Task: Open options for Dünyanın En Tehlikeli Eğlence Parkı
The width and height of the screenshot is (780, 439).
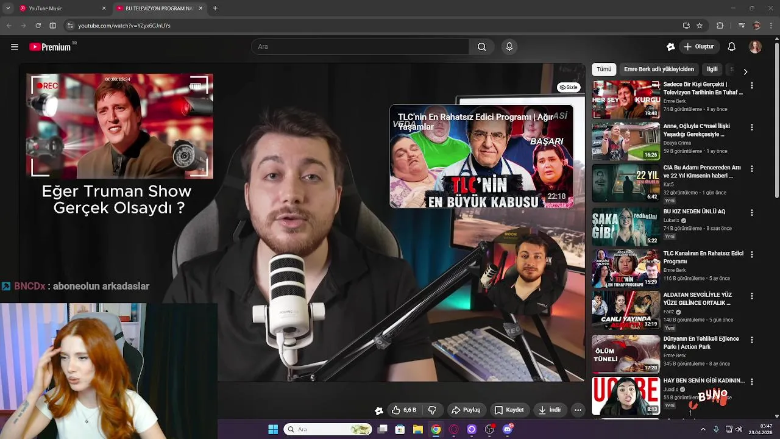Action: point(751,340)
